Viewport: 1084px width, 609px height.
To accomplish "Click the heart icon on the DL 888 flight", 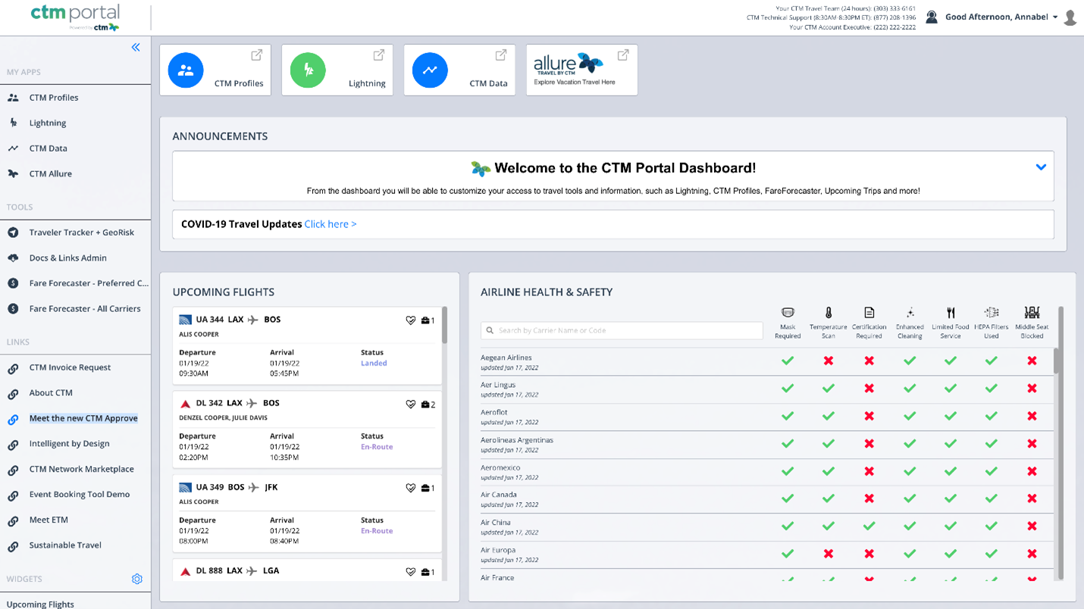I will pyautogui.click(x=411, y=572).
